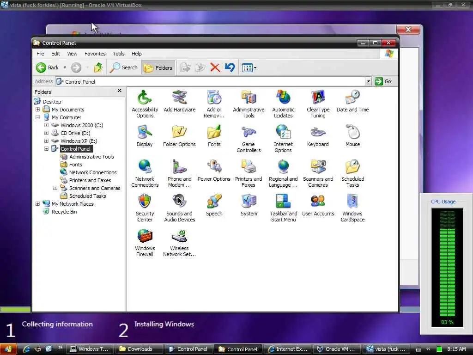Open Phone and Modem icon
Image resolution: width=473 pixels, height=355 pixels.
[180, 173]
